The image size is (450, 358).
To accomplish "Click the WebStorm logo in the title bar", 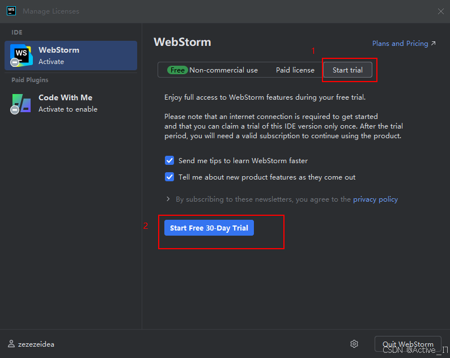I will (x=11, y=11).
